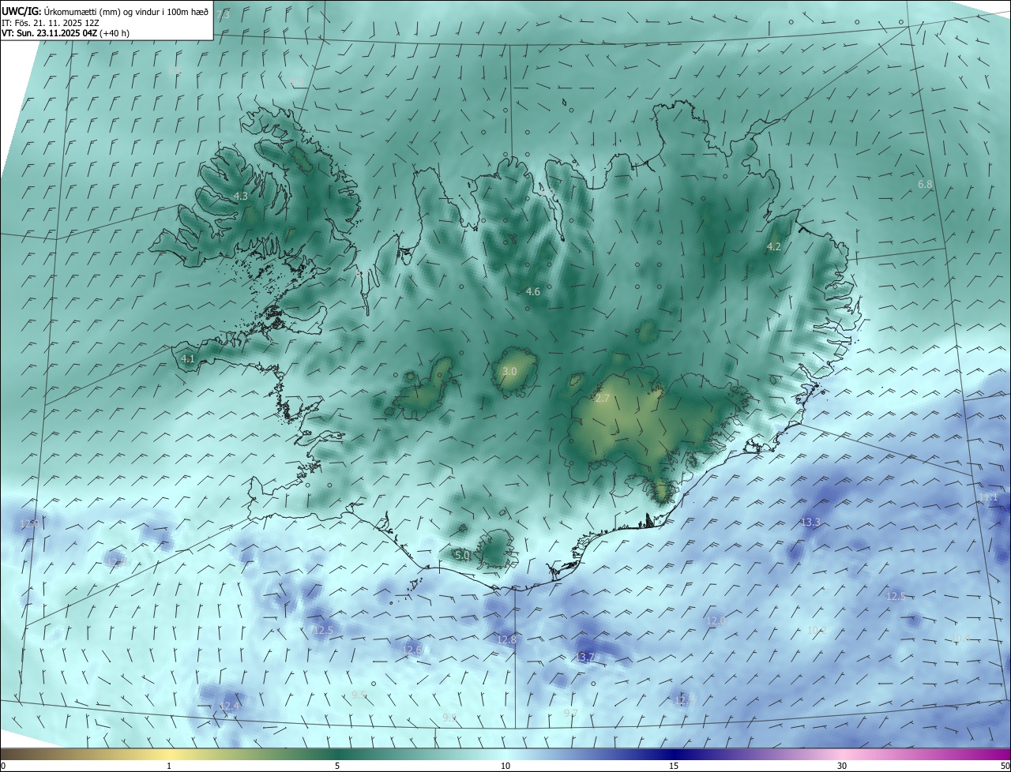Image resolution: width=1011 pixels, height=772 pixels.
Task: Click the 1 label on the color scale
Action: (x=169, y=766)
